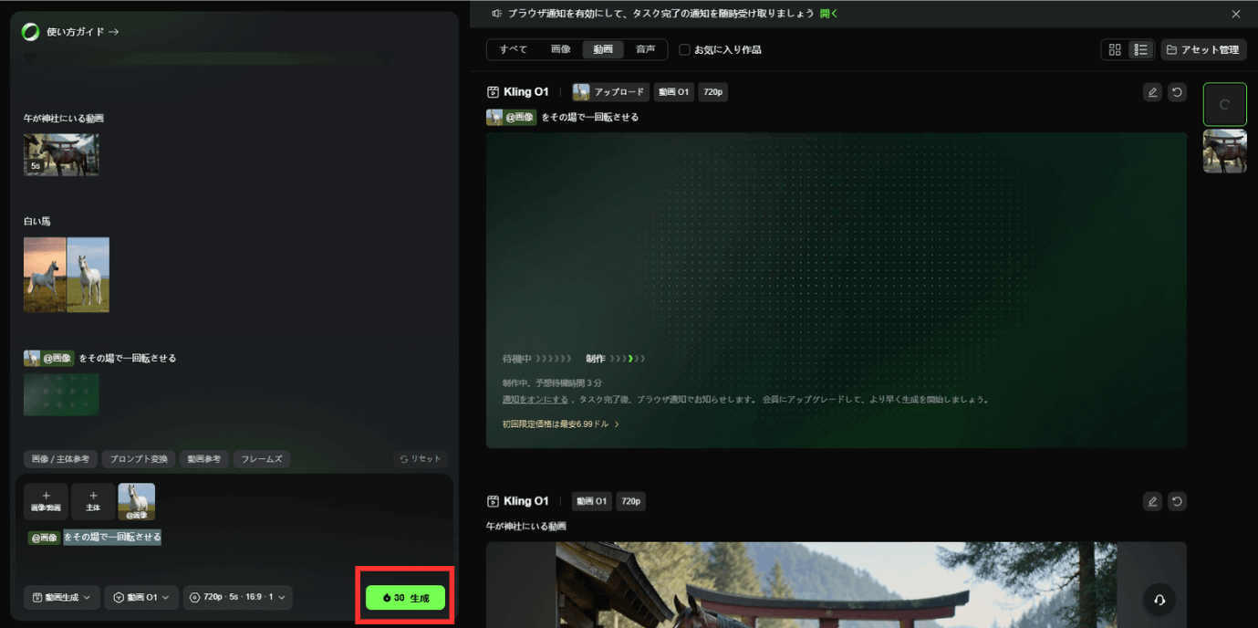Open the 動画 O1 model dropdown
Viewport: 1258px width, 628px height.
tap(140, 597)
